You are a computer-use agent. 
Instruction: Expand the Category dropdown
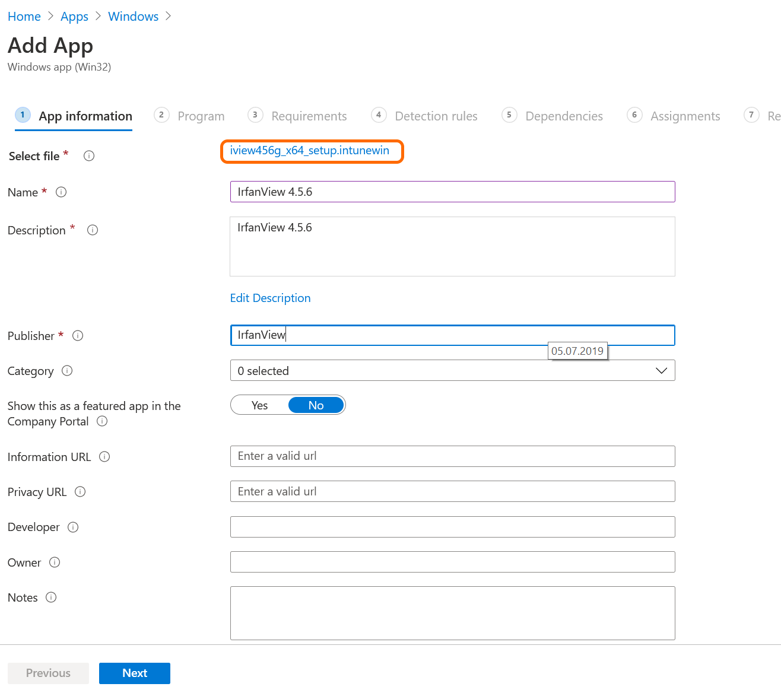(452, 371)
